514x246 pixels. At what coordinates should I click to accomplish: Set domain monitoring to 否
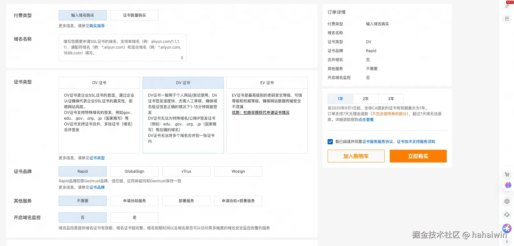pyautogui.click(x=83, y=218)
